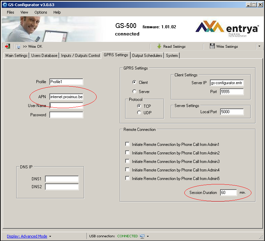Select the Client radio button
The width and height of the screenshot is (265, 241).
pos(134,82)
